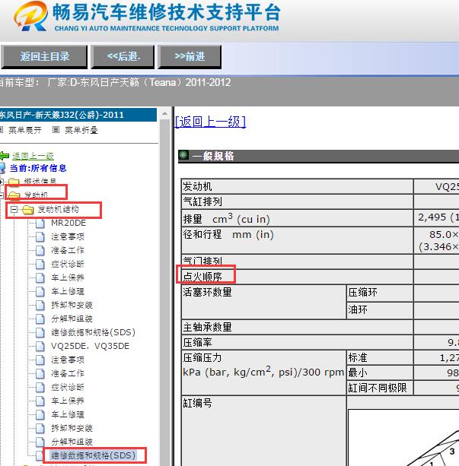Click the 菜单折叠 text label
The height and width of the screenshot is (466, 459).
click(x=81, y=130)
